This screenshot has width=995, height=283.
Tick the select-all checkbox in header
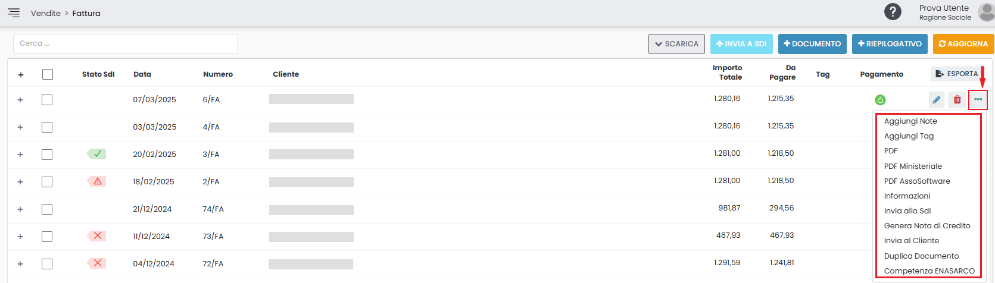tap(48, 74)
